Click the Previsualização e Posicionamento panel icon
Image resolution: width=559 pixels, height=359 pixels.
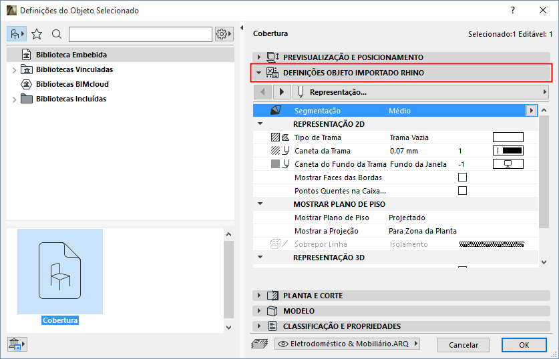[272, 57]
